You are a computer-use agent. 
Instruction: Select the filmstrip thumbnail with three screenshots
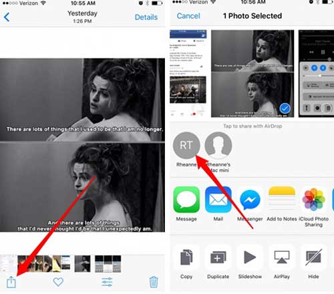click(108, 264)
